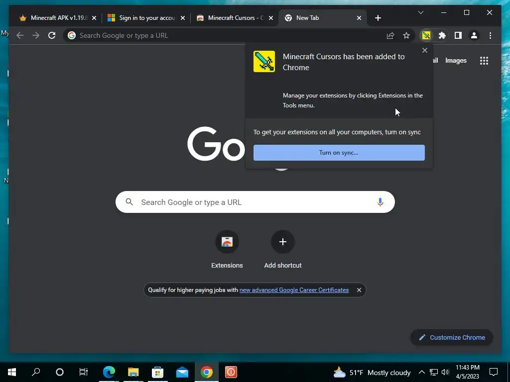Start voice search with the microphone icon
Viewport: 510px width, 382px height.
tap(380, 202)
